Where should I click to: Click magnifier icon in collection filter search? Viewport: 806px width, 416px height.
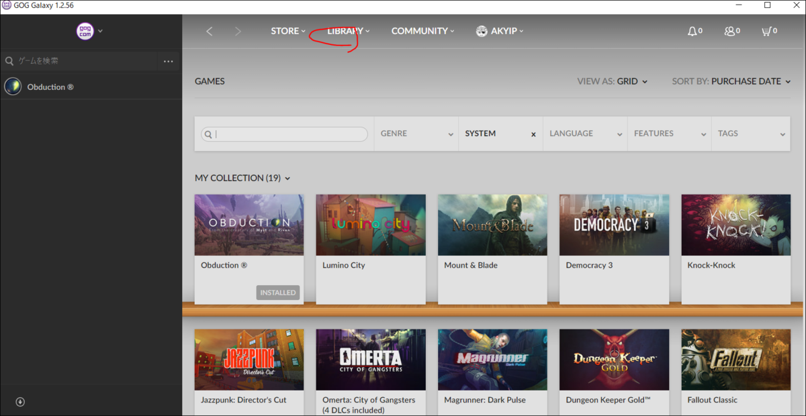pos(208,134)
